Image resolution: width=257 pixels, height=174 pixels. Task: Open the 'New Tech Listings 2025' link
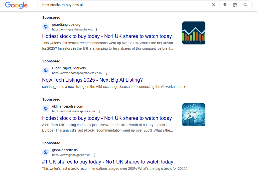pos(92,80)
